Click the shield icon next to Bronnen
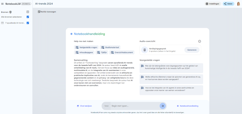This screenshot has width=242, height=114. 10,12
